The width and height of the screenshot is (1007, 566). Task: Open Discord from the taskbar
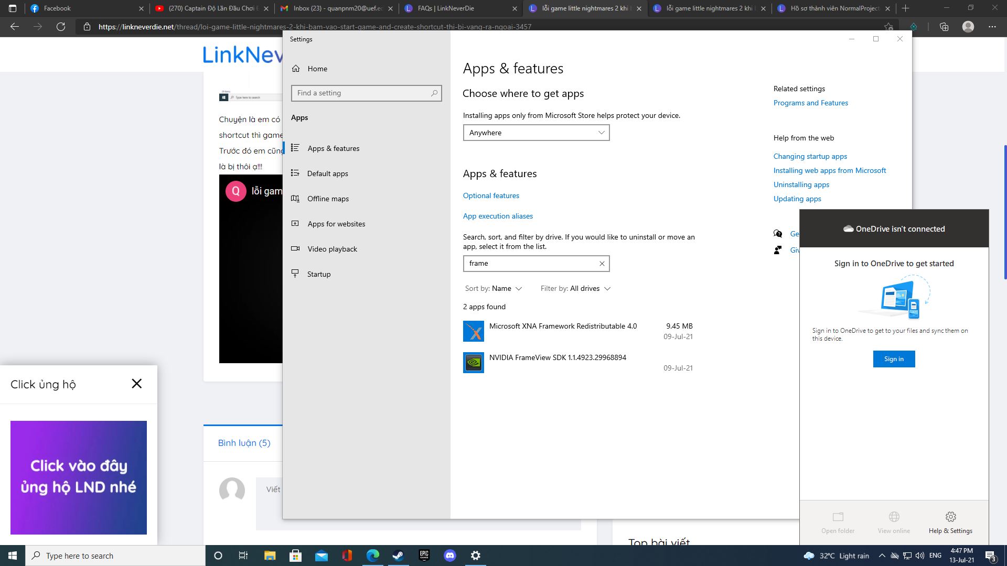coord(449,556)
